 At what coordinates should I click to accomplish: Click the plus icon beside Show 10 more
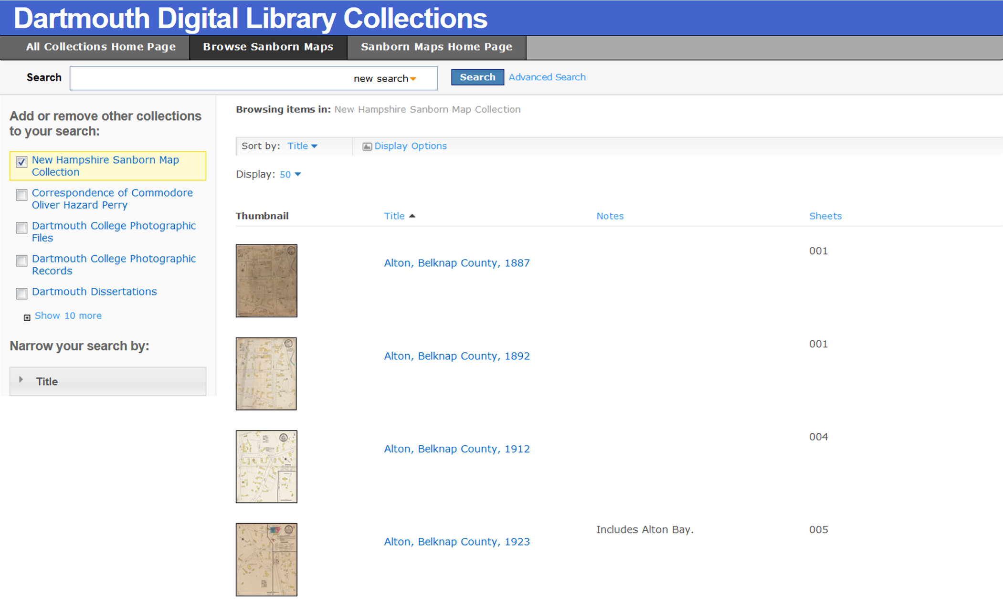[27, 317]
